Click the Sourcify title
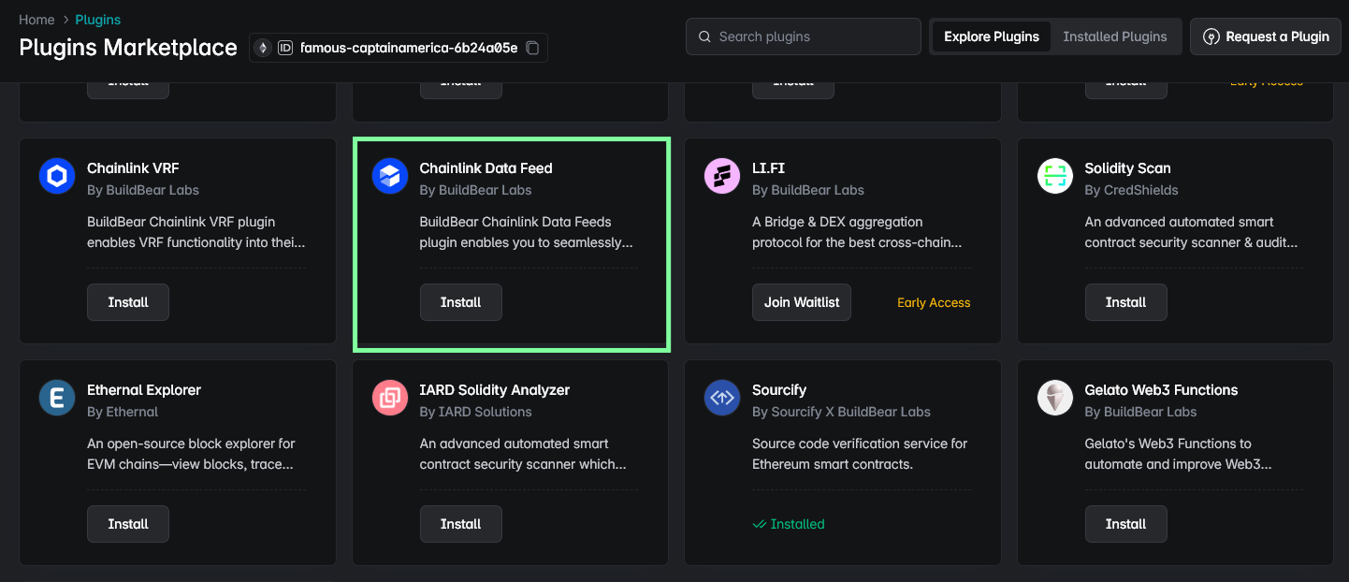1349x582 pixels. [779, 390]
